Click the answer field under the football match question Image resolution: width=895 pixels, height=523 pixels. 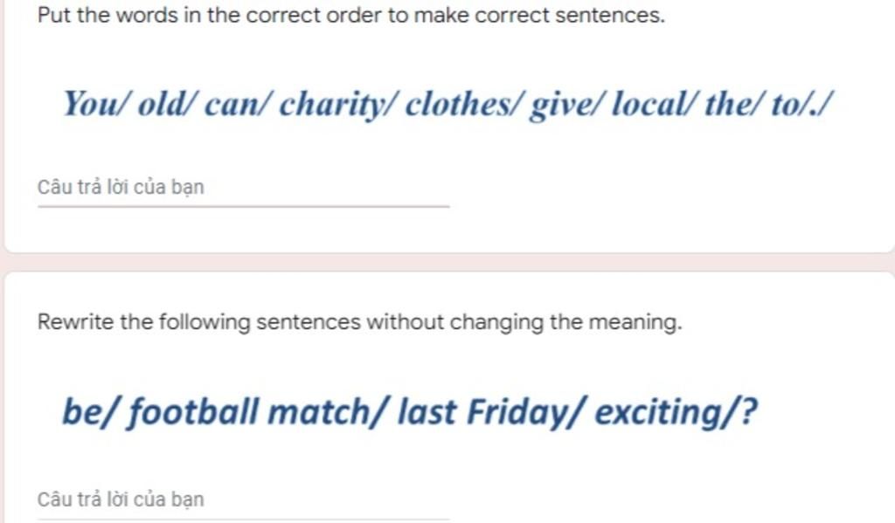coord(243,500)
